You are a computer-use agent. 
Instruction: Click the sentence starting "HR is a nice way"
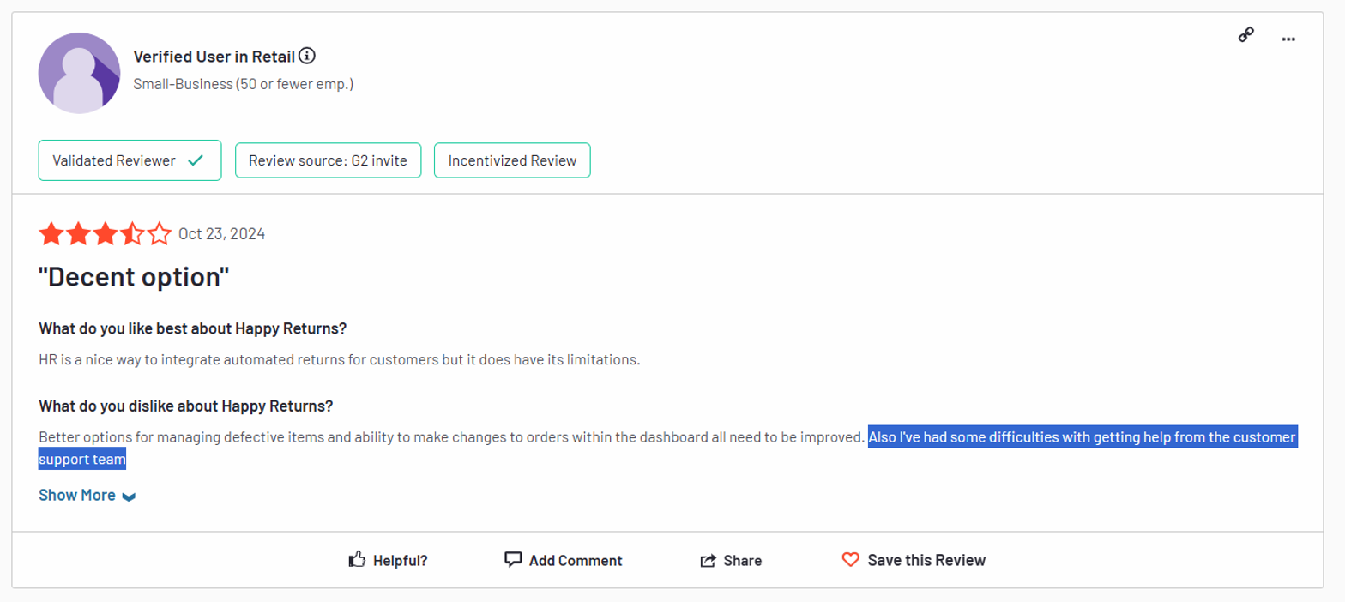click(x=340, y=360)
